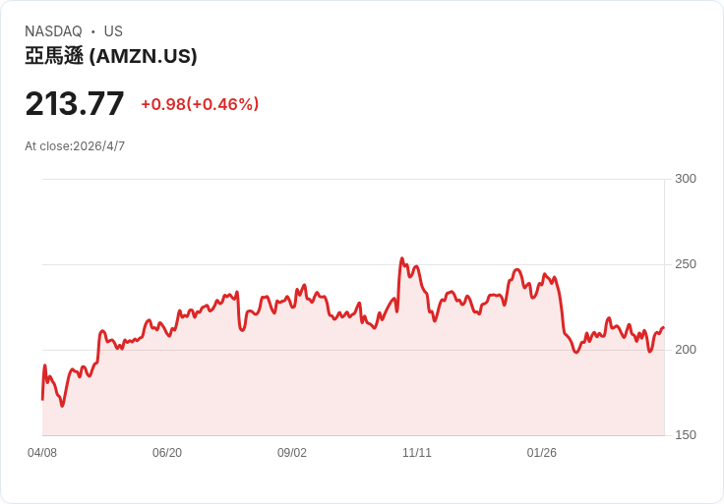Click the NASDAQ exchange label

click(53, 31)
